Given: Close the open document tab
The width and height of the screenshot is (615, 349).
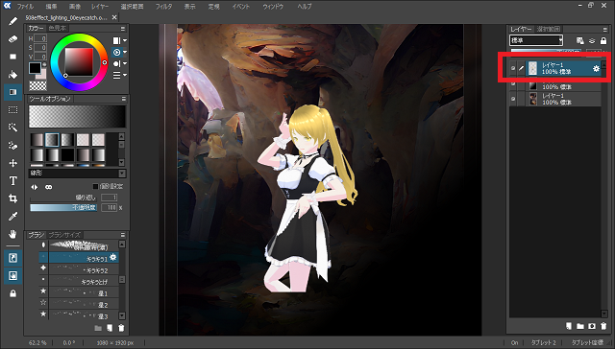Looking at the screenshot, I should (114, 17).
